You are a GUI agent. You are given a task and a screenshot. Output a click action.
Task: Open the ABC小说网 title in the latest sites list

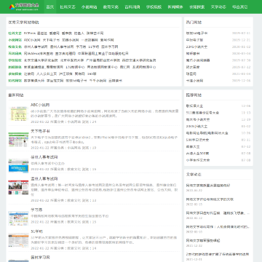tap(40, 105)
